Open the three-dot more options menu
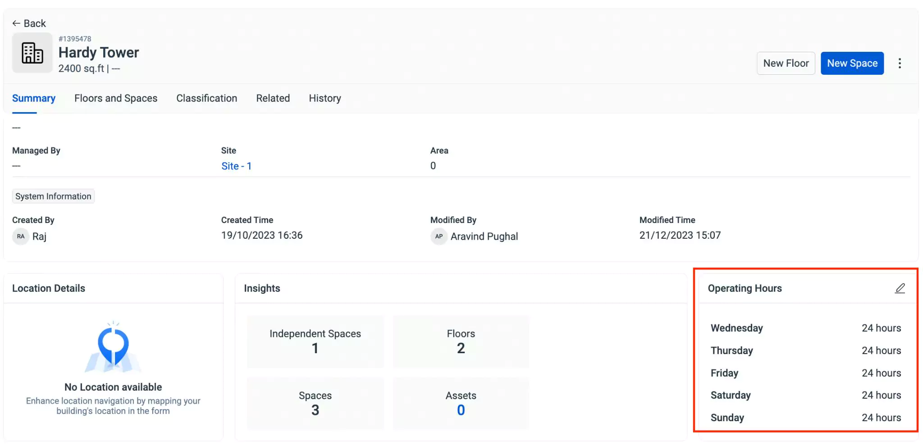The width and height of the screenshot is (923, 446). coord(900,64)
